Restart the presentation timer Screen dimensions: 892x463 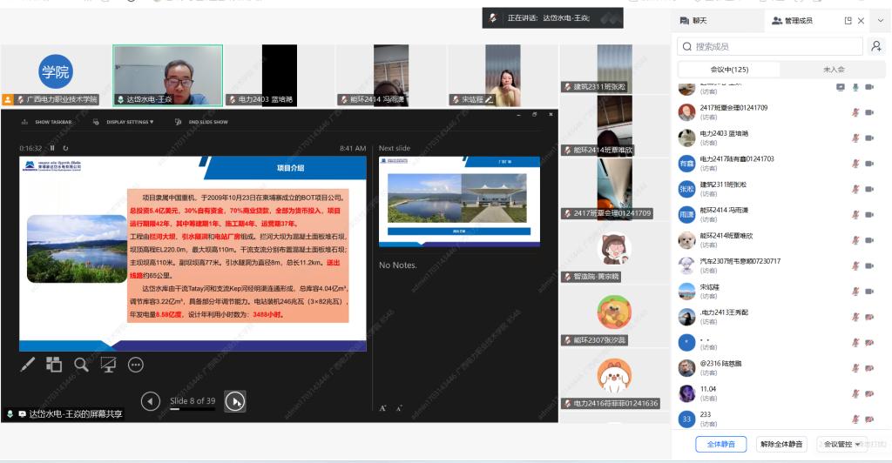[65, 148]
